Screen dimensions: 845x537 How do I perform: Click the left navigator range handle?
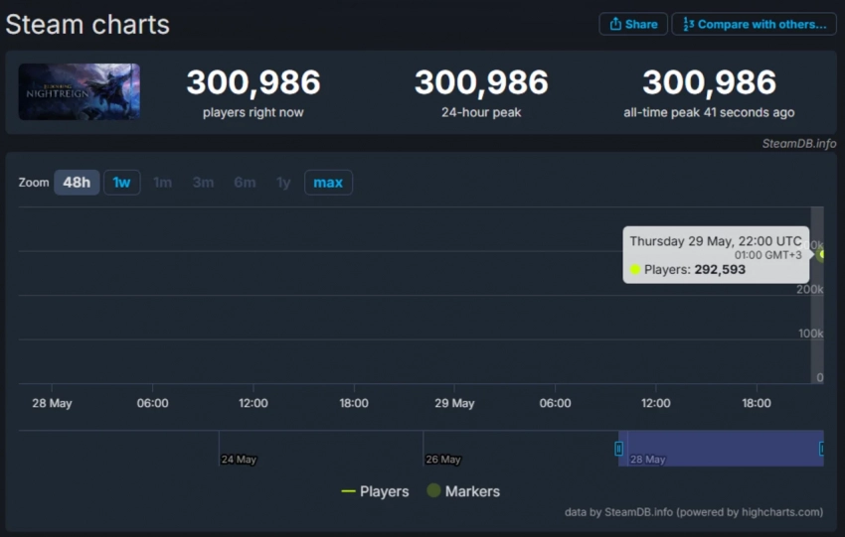[618, 449]
